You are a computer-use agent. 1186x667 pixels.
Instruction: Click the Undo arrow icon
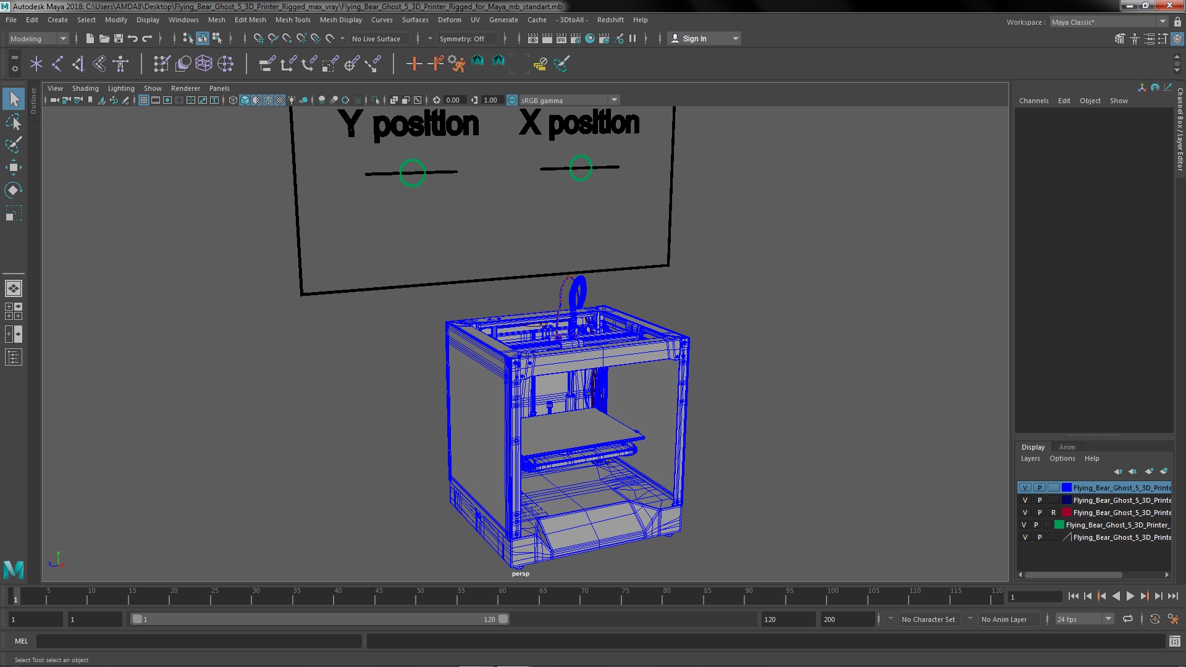[x=132, y=38]
